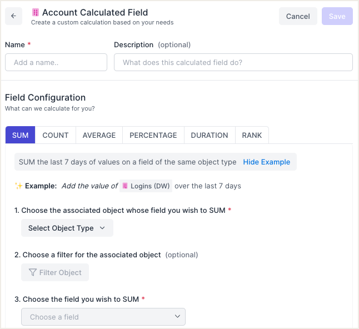Click the chevron on Select Object Type
This screenshot has height=329, width=359.
(x=102, y=228)
